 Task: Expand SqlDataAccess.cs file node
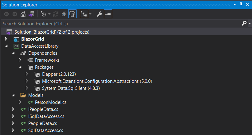(x=13, y=130)
